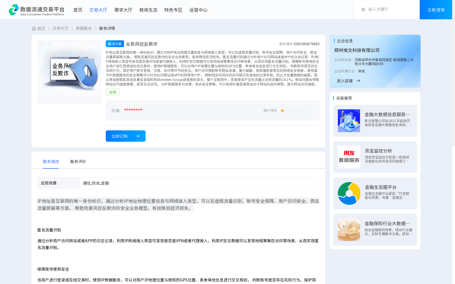Screen dimensions: 455x284
Task: Open 金融生态圈平台 thumbnail image
Action: pyautogui.click(x=349, y=193)
